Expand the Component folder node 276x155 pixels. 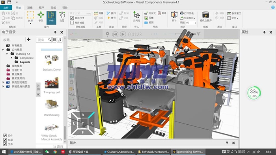(x=11, y=58)
